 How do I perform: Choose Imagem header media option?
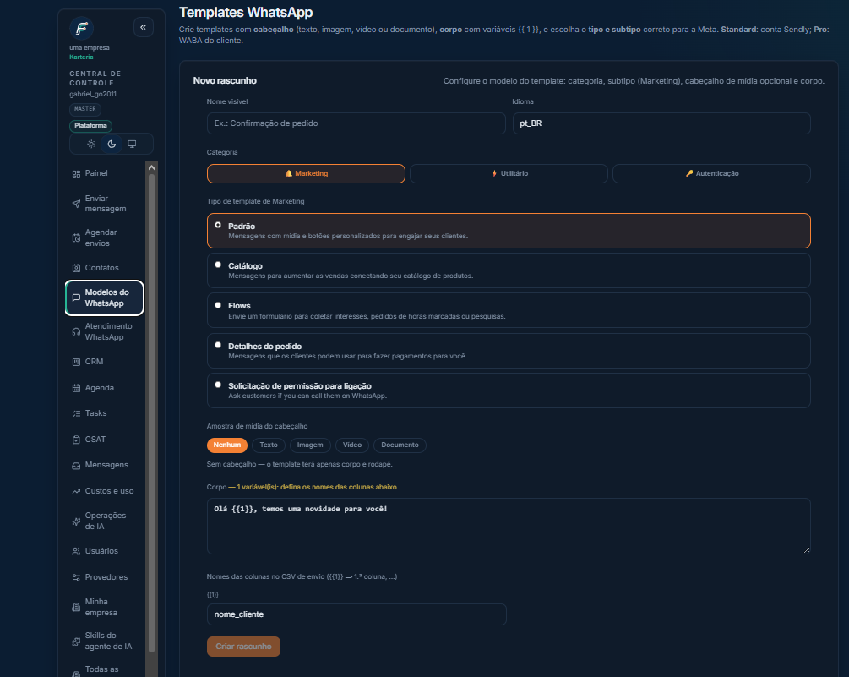click(310, 445)
